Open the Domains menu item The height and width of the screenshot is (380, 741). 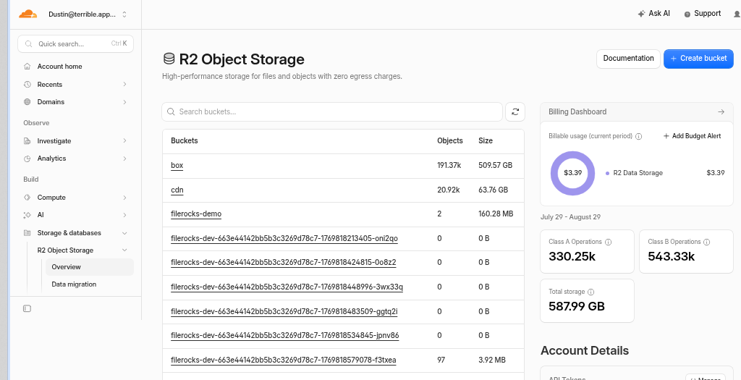coord(51,102)
